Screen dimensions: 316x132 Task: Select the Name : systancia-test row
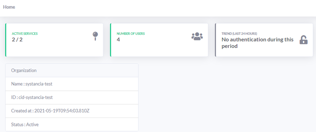72,84
